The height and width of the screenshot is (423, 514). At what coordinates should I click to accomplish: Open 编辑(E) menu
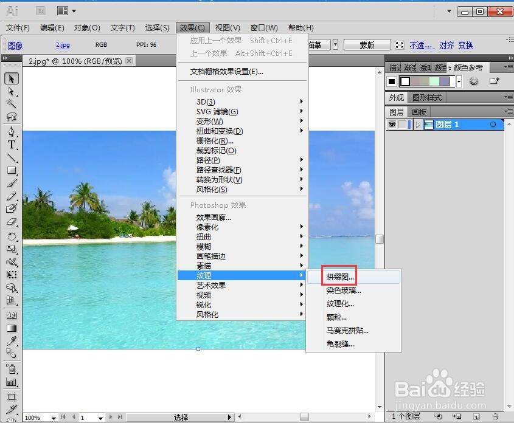[x=52, y=28]
